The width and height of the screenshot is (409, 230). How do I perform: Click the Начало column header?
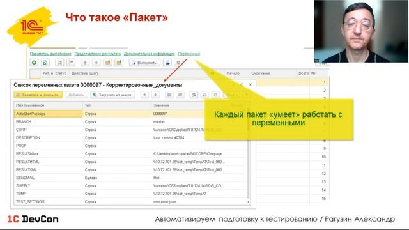point(233,73)
